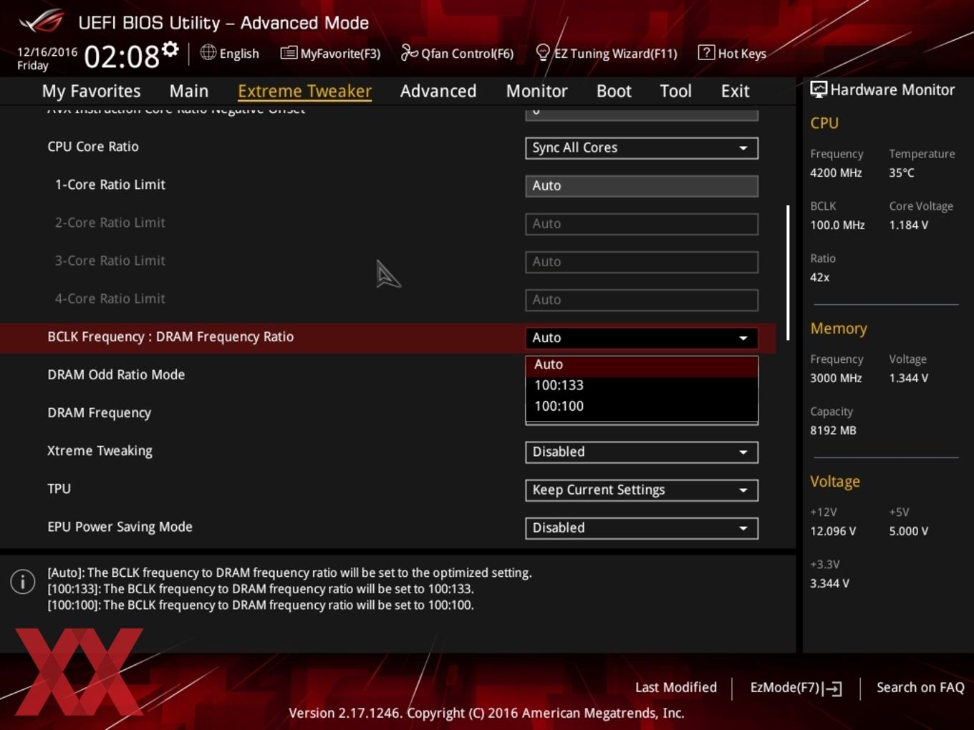The width and height of the screenshot is (974, 730).
Task: Open settings gear next to the clock
Action: click(170, 49)
